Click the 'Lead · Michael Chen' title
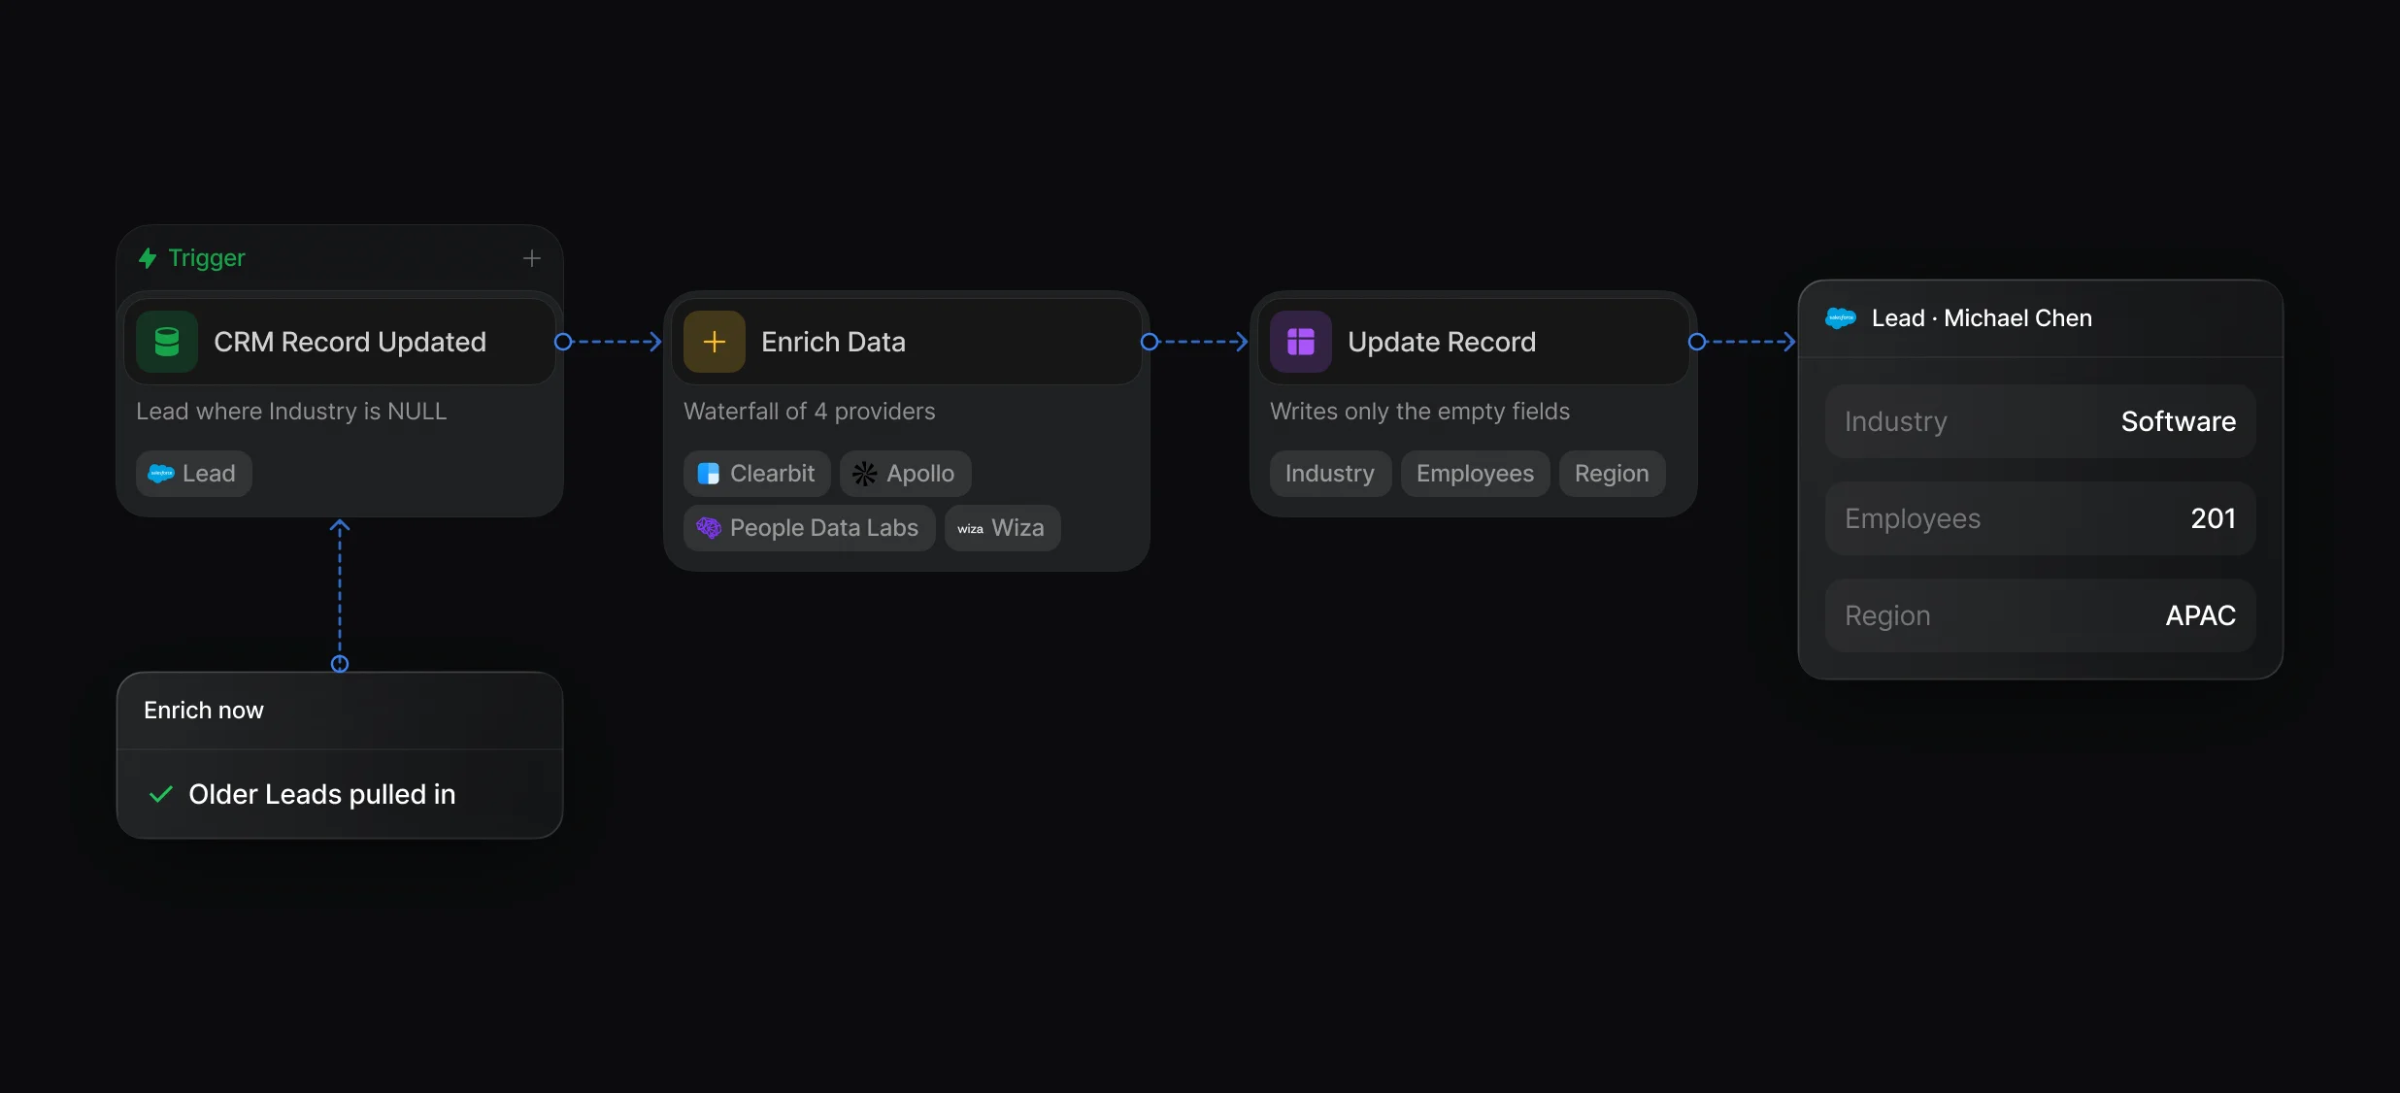2400x1093 pixels. pyautogui.click(x=1982, y=318)
